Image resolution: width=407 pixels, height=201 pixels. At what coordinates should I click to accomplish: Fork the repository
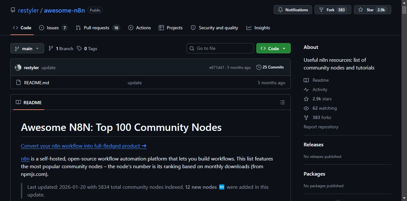tap(333, 10)
